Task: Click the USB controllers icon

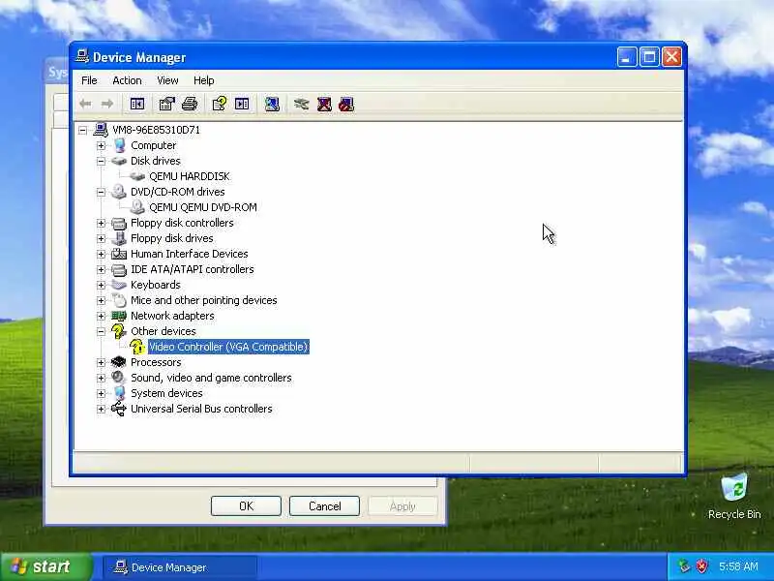Action: pos(119,409)
